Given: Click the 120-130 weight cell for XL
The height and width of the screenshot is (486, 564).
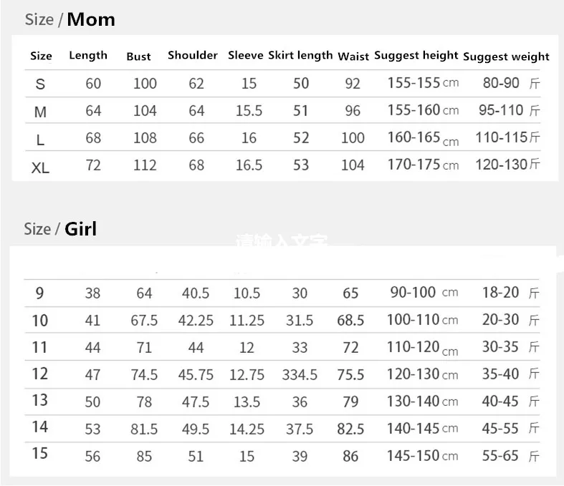Looking at the screenshot, I should 507,165.
